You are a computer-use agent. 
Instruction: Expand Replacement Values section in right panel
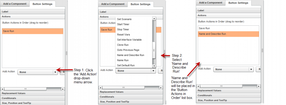tap(228, 90)
